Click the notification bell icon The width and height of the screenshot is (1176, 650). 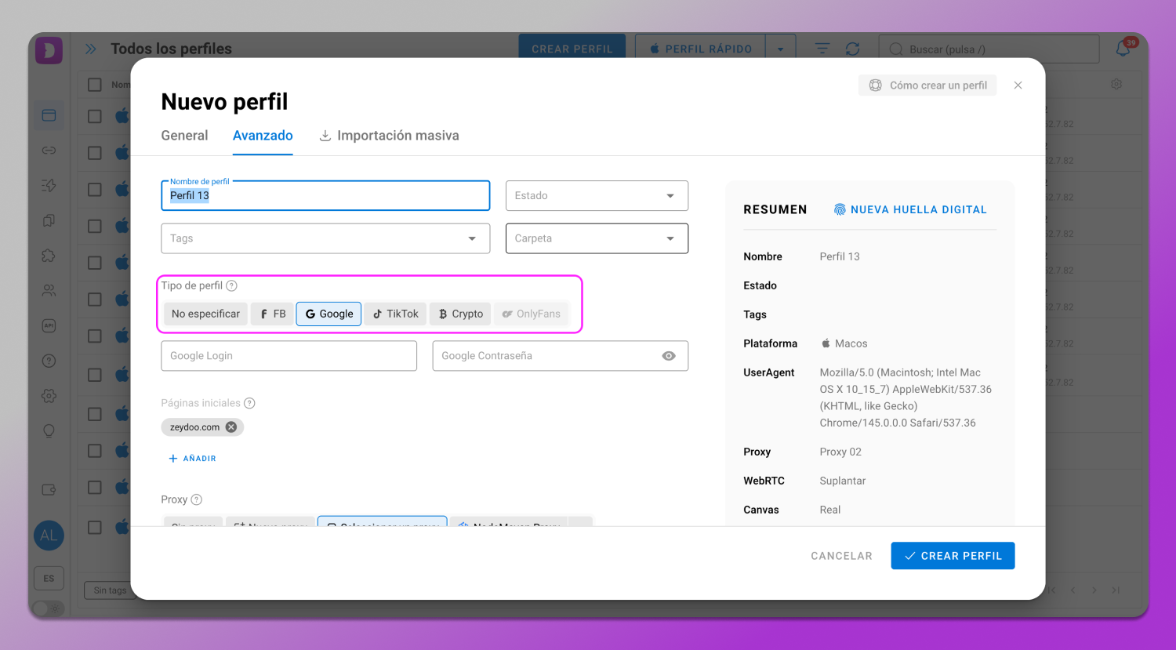click(x=1123, y=49)
